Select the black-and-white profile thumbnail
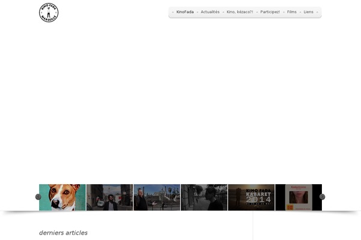This screenshot has height=240, width=361. tap(204, 197)
